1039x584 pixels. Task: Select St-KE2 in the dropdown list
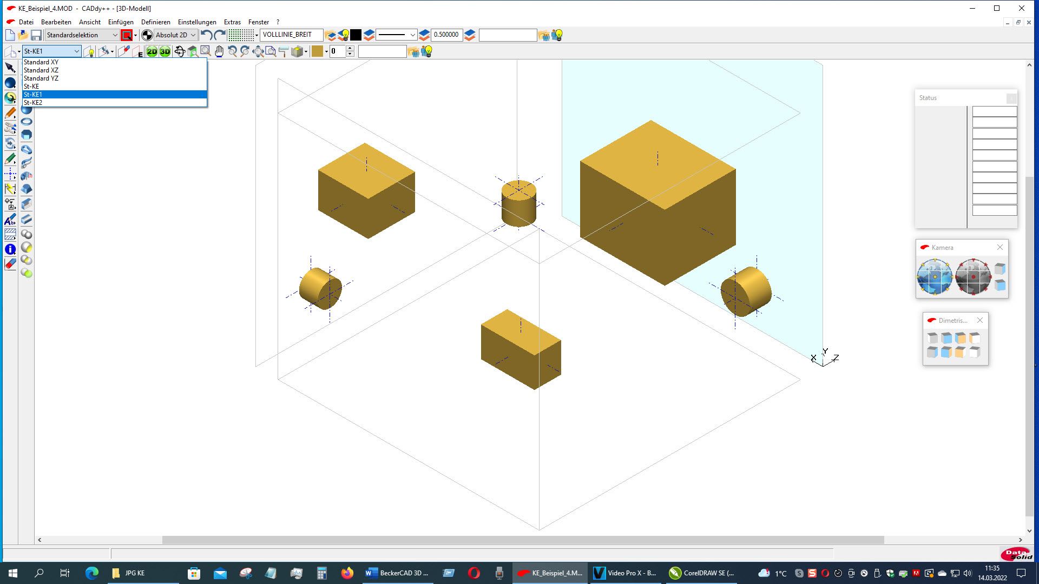pos(33,103)
